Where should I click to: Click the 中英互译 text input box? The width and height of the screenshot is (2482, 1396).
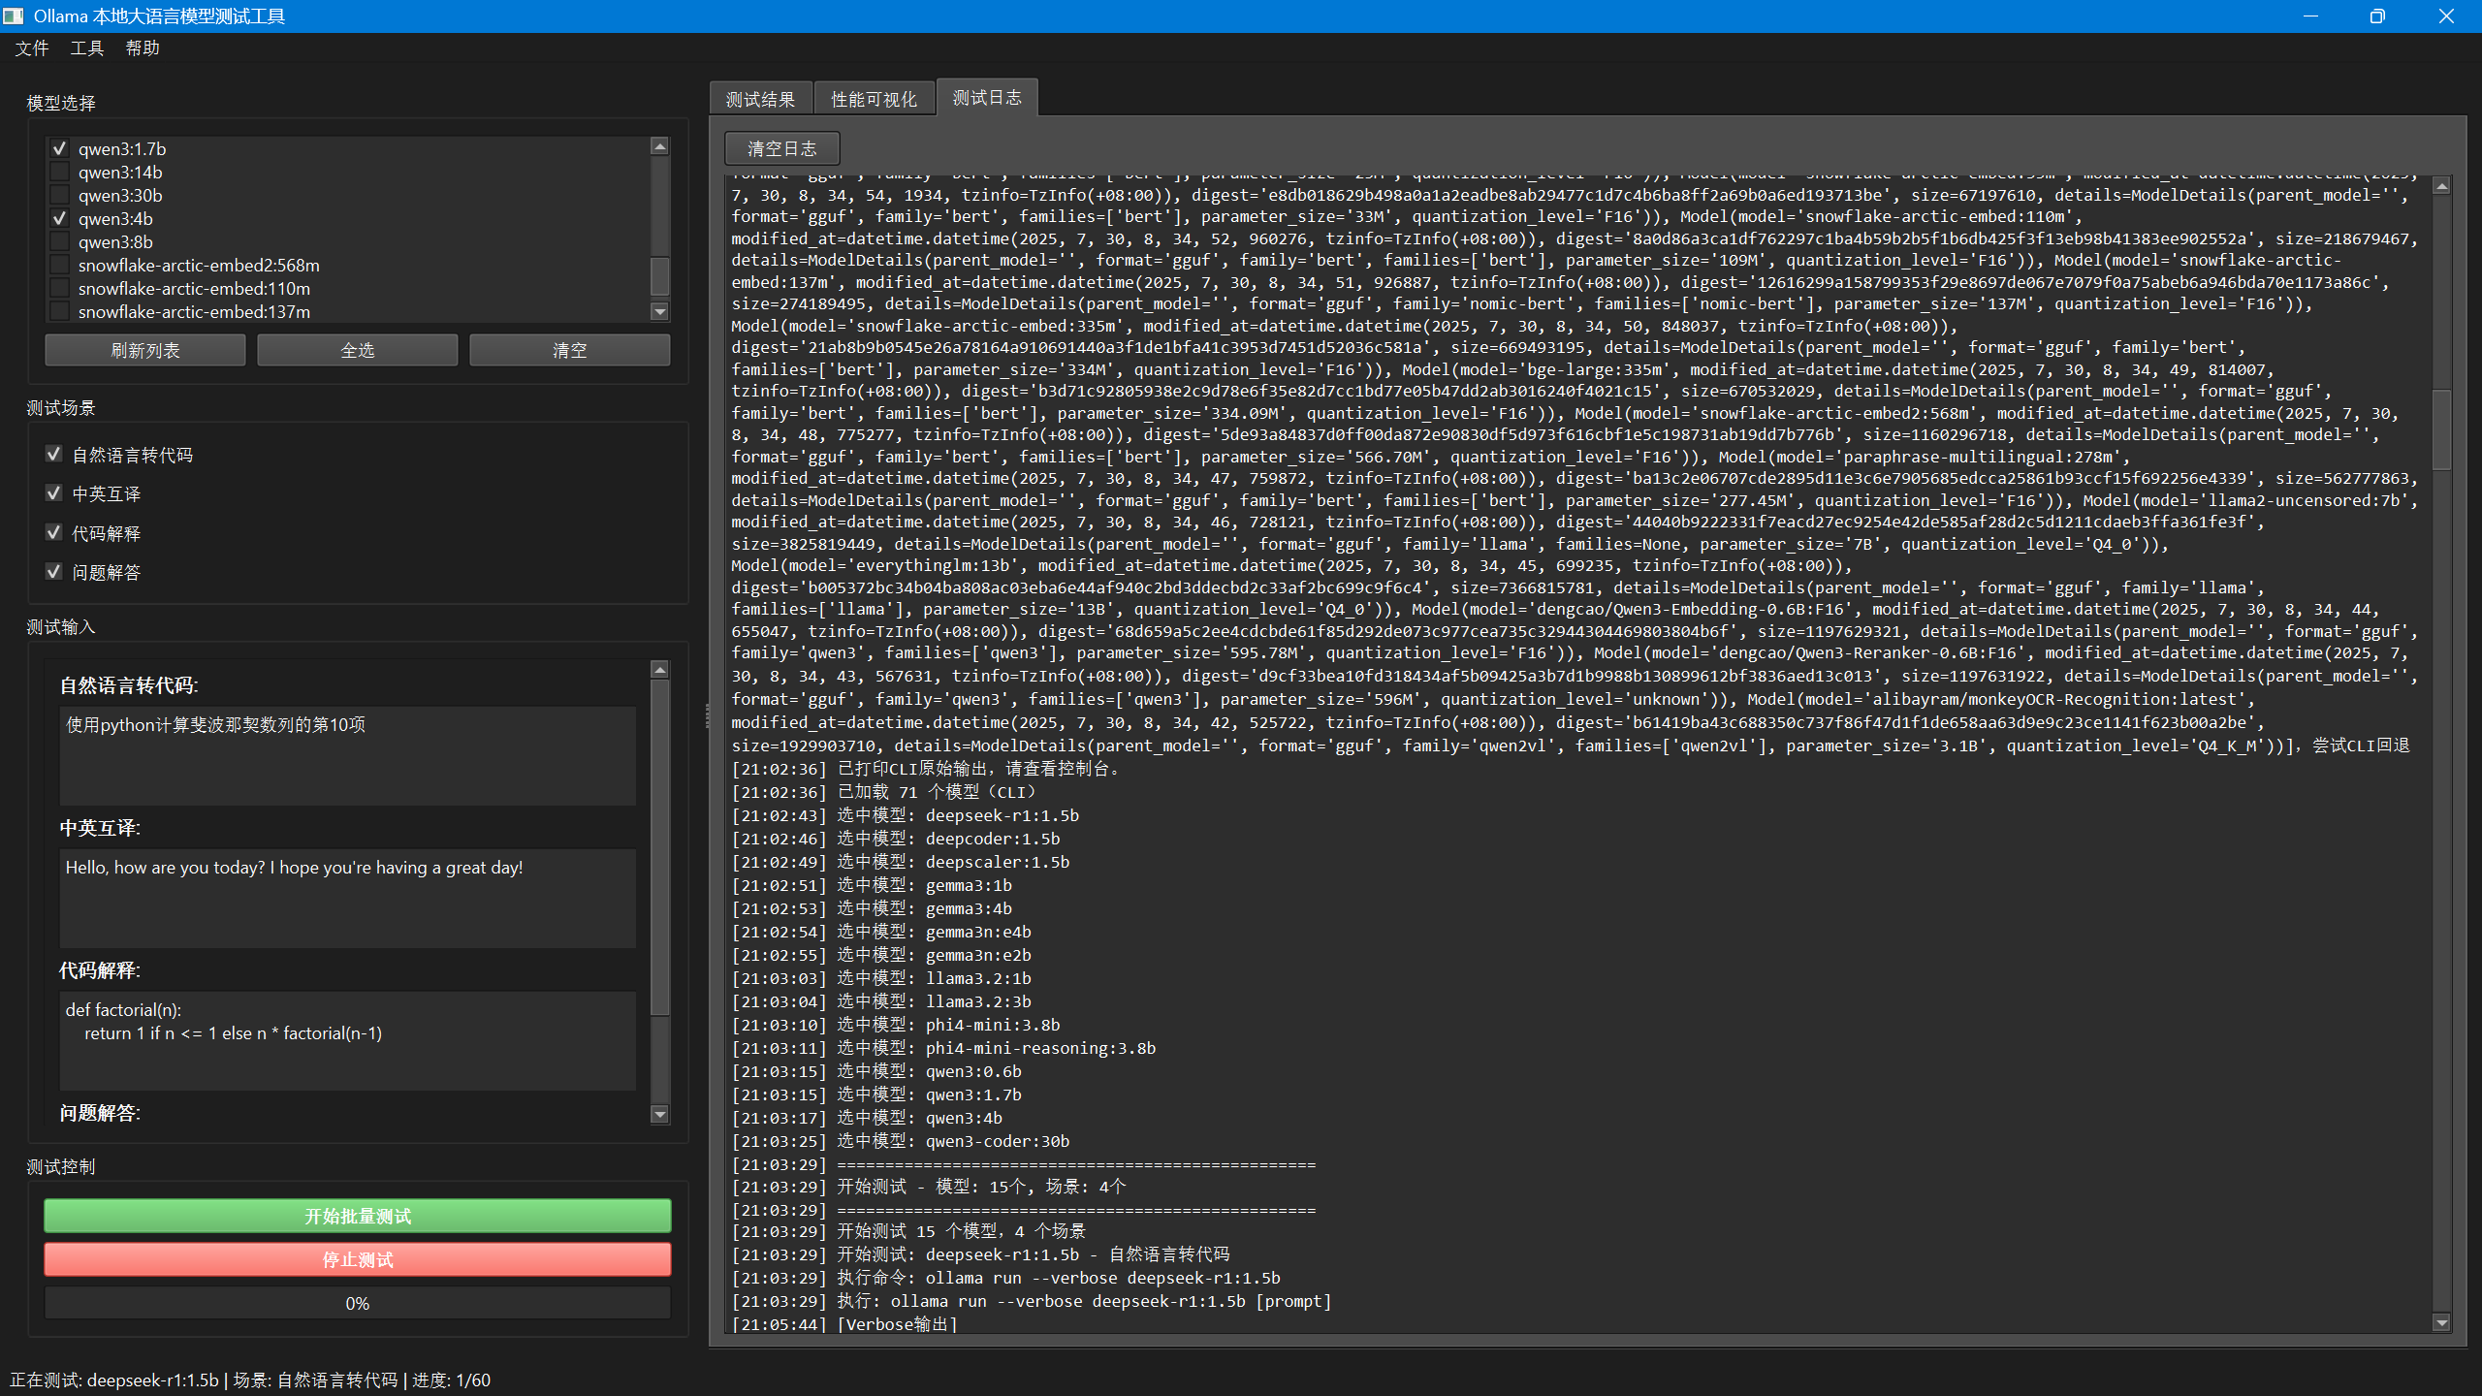coord(347,898)
